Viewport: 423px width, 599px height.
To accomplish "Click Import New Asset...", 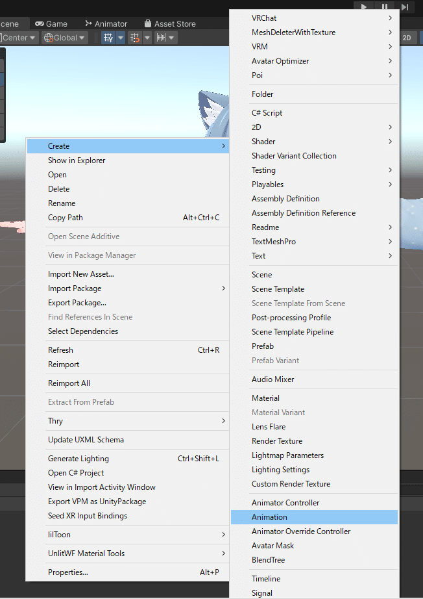I will [128, 274].
